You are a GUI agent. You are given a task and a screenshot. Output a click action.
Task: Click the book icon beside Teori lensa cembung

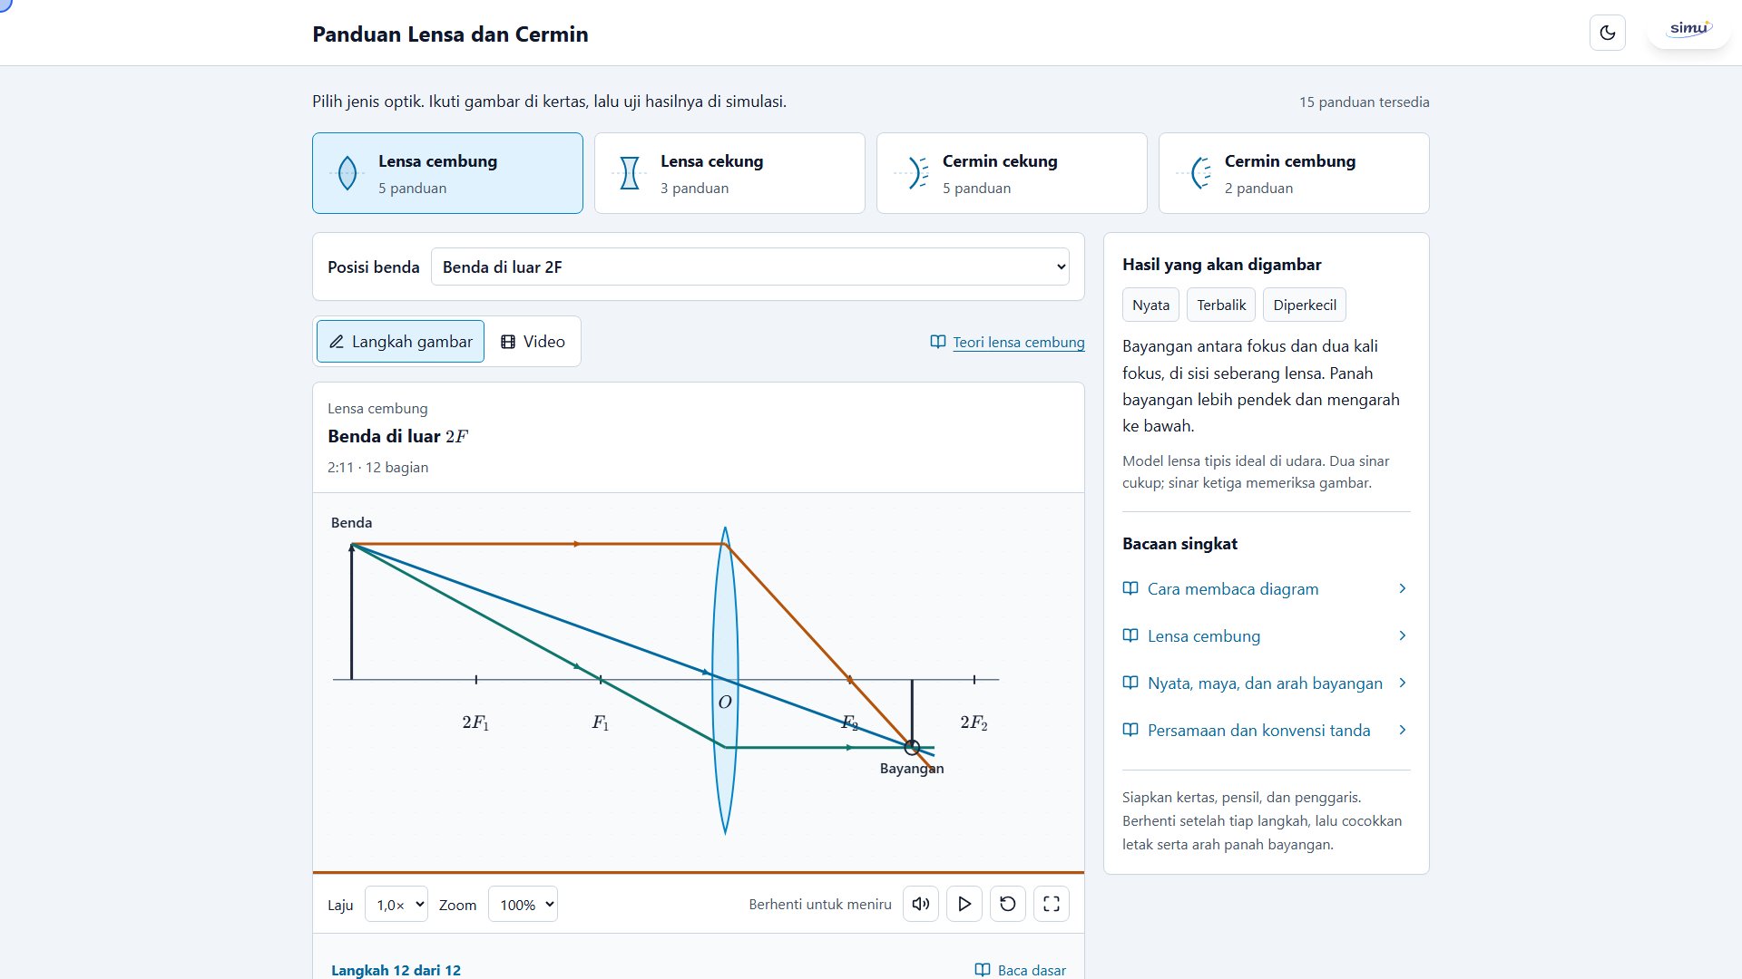pyautogui.click(x=938, y=342)
